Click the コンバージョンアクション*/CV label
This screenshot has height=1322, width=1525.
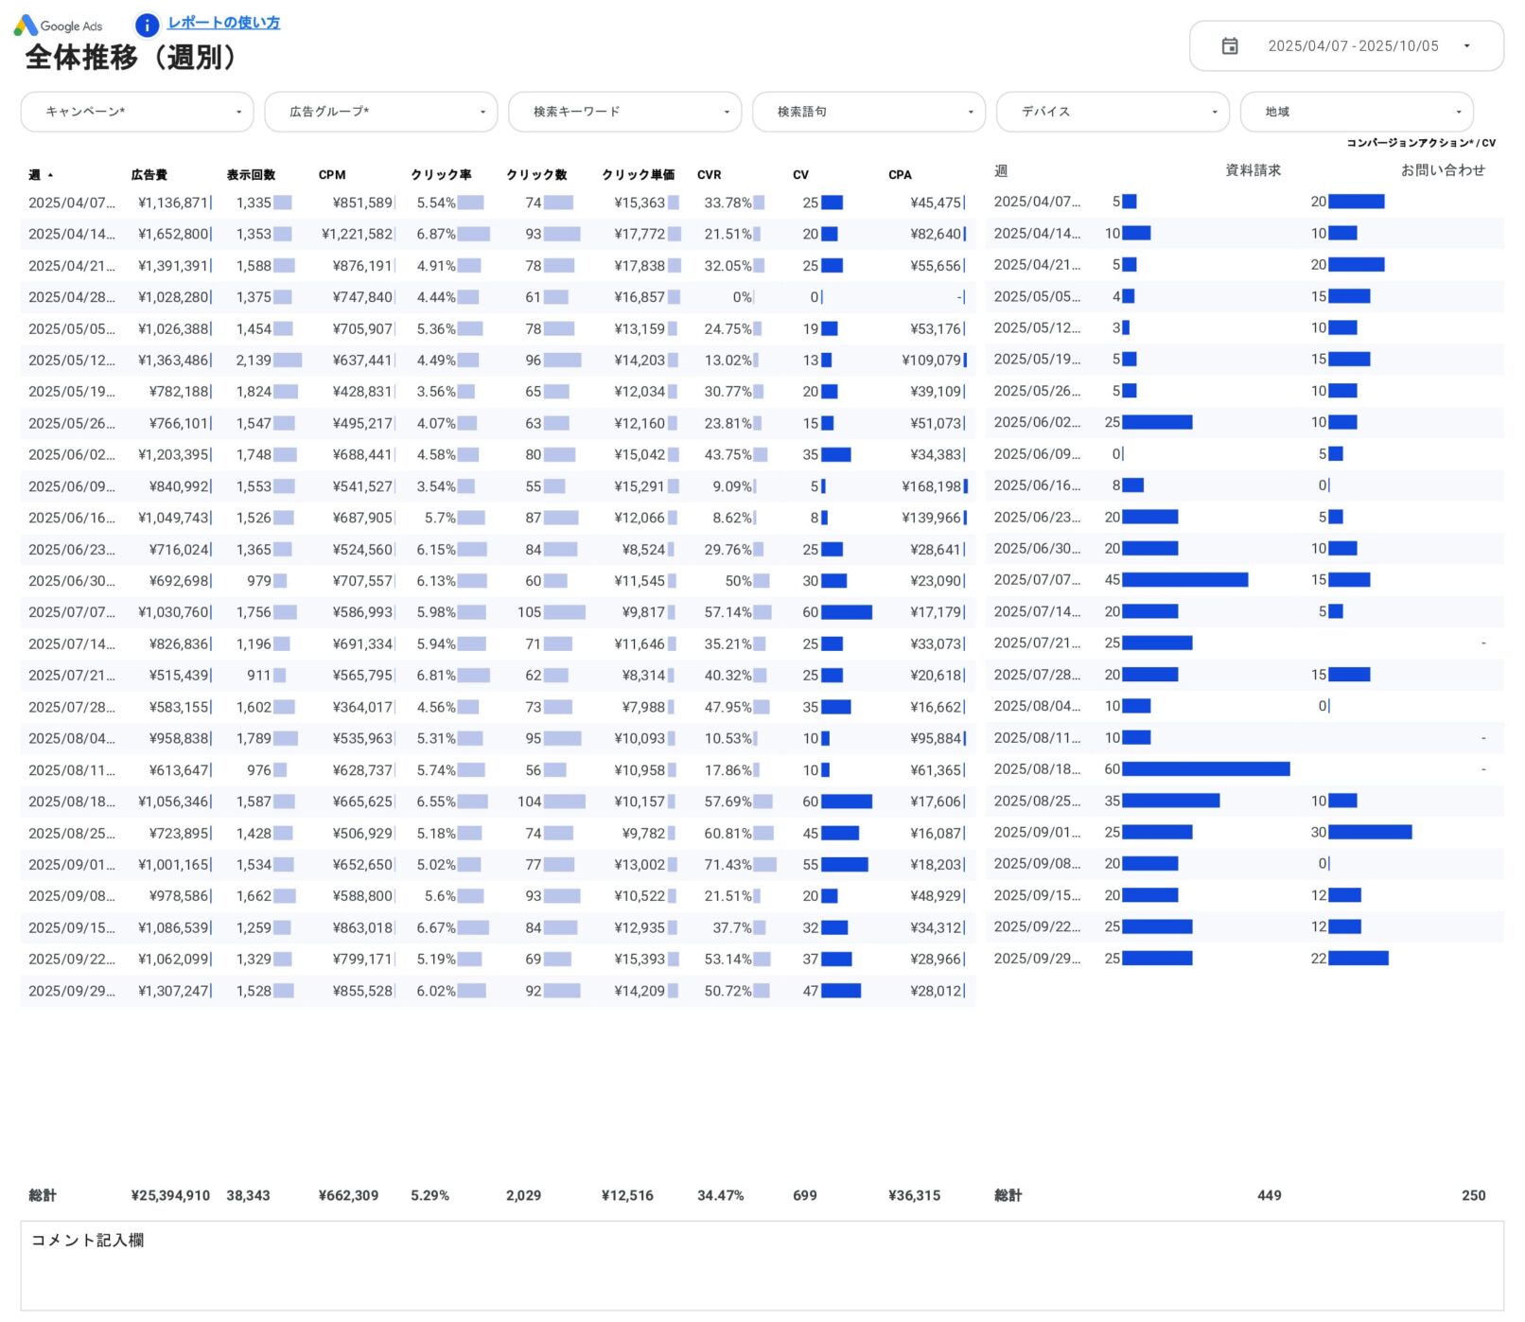[x=1421, y=143]
